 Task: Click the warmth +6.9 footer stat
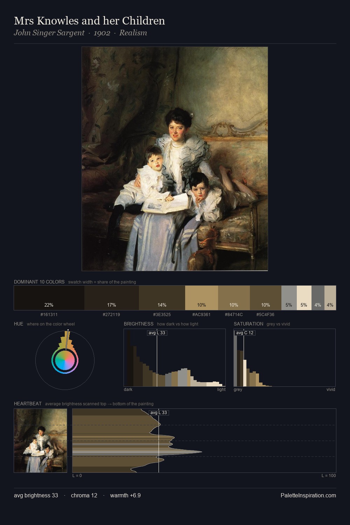coord(125,496)
